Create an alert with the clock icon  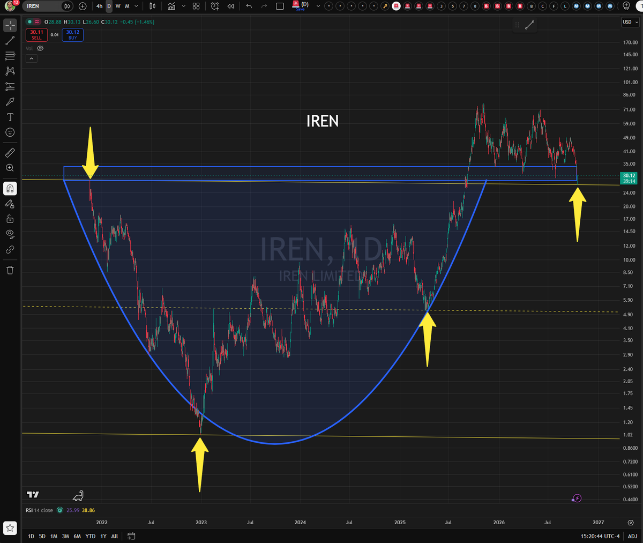(215, 6)
